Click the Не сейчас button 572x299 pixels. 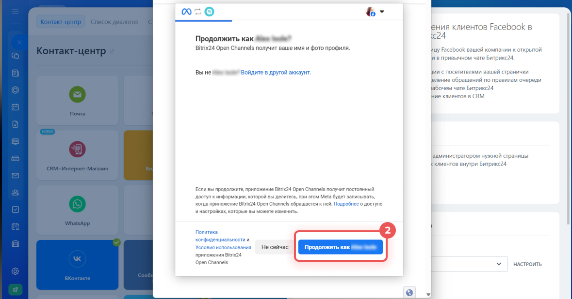(x=275, y=247)
